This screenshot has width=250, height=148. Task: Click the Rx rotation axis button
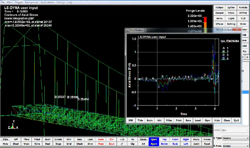click(133, 139)
